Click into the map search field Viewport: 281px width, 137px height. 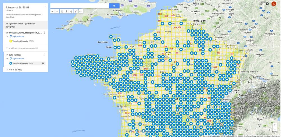point(80,6)
